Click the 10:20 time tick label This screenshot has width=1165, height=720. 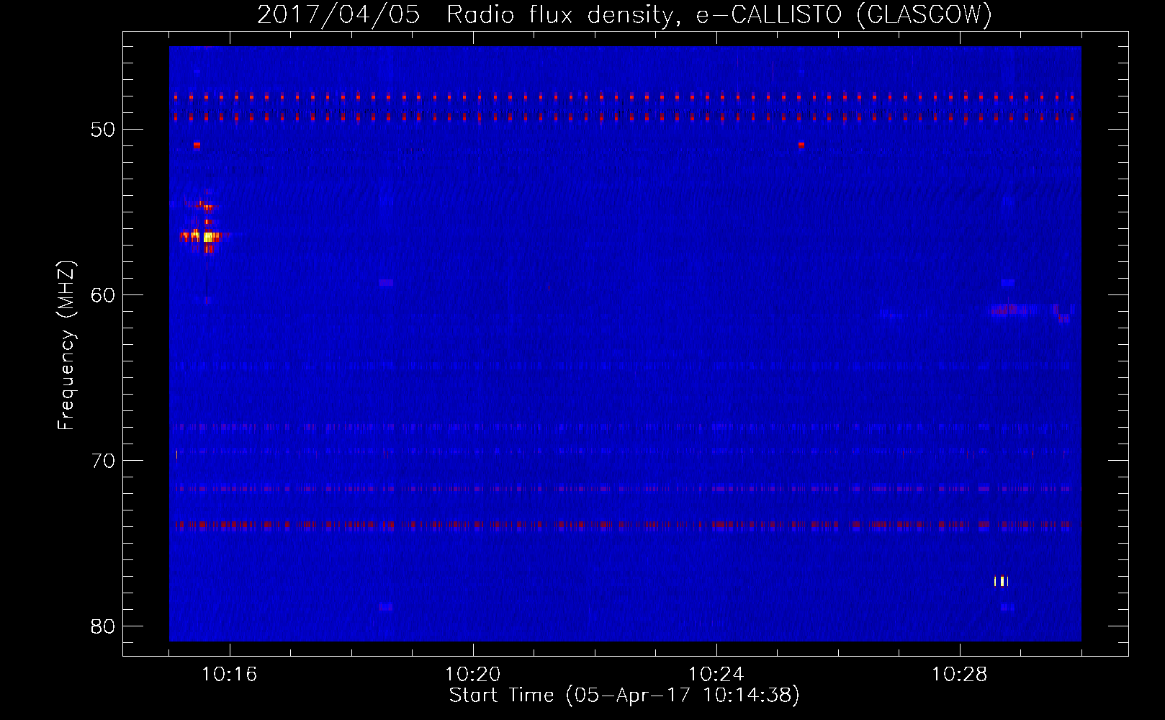tap(473, 675)
